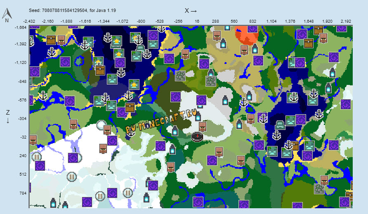Click the seed number text

click(65, 10)
